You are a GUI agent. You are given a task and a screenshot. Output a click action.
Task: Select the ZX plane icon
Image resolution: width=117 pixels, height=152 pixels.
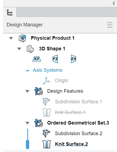click(x=73, y=59)
